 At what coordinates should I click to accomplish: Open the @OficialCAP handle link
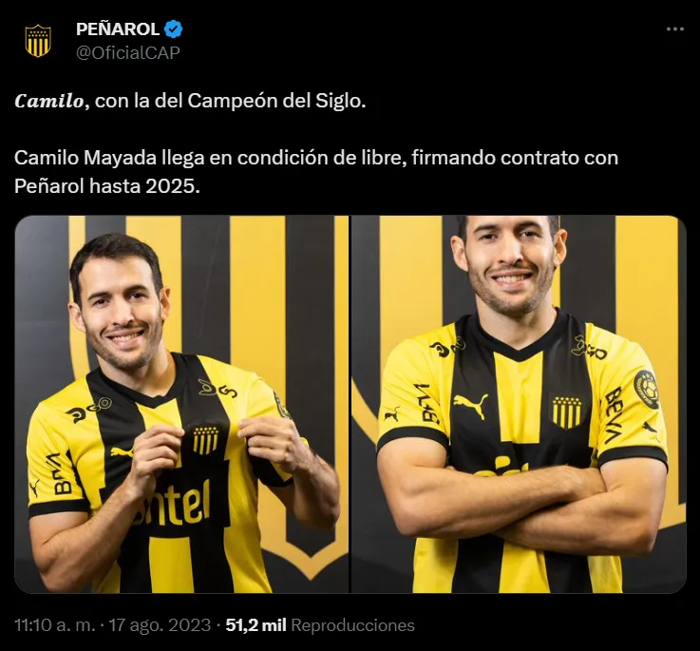click(x=128, y=52)
